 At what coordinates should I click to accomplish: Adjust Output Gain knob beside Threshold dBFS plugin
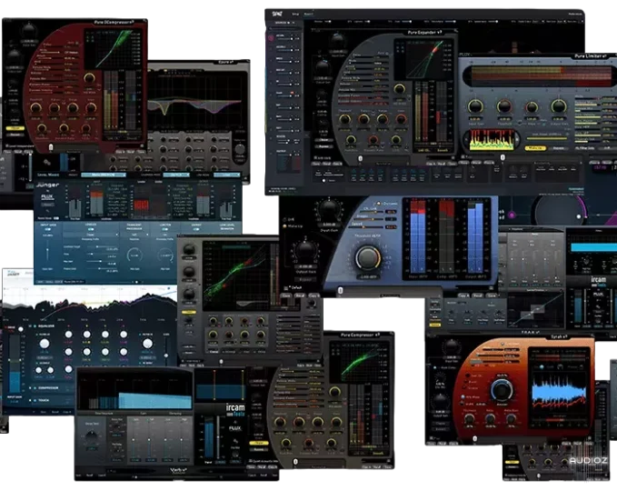(x=305, y=250)
